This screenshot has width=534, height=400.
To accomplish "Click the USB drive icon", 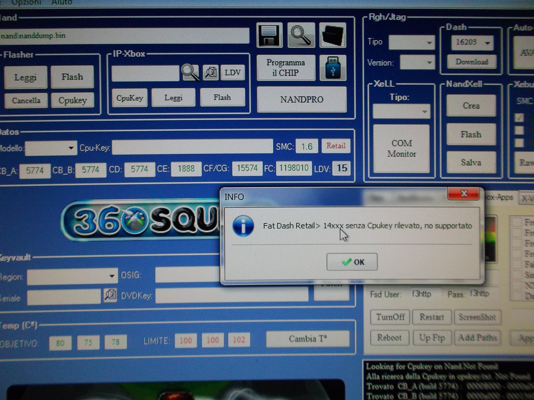I will tap(332, 67).
